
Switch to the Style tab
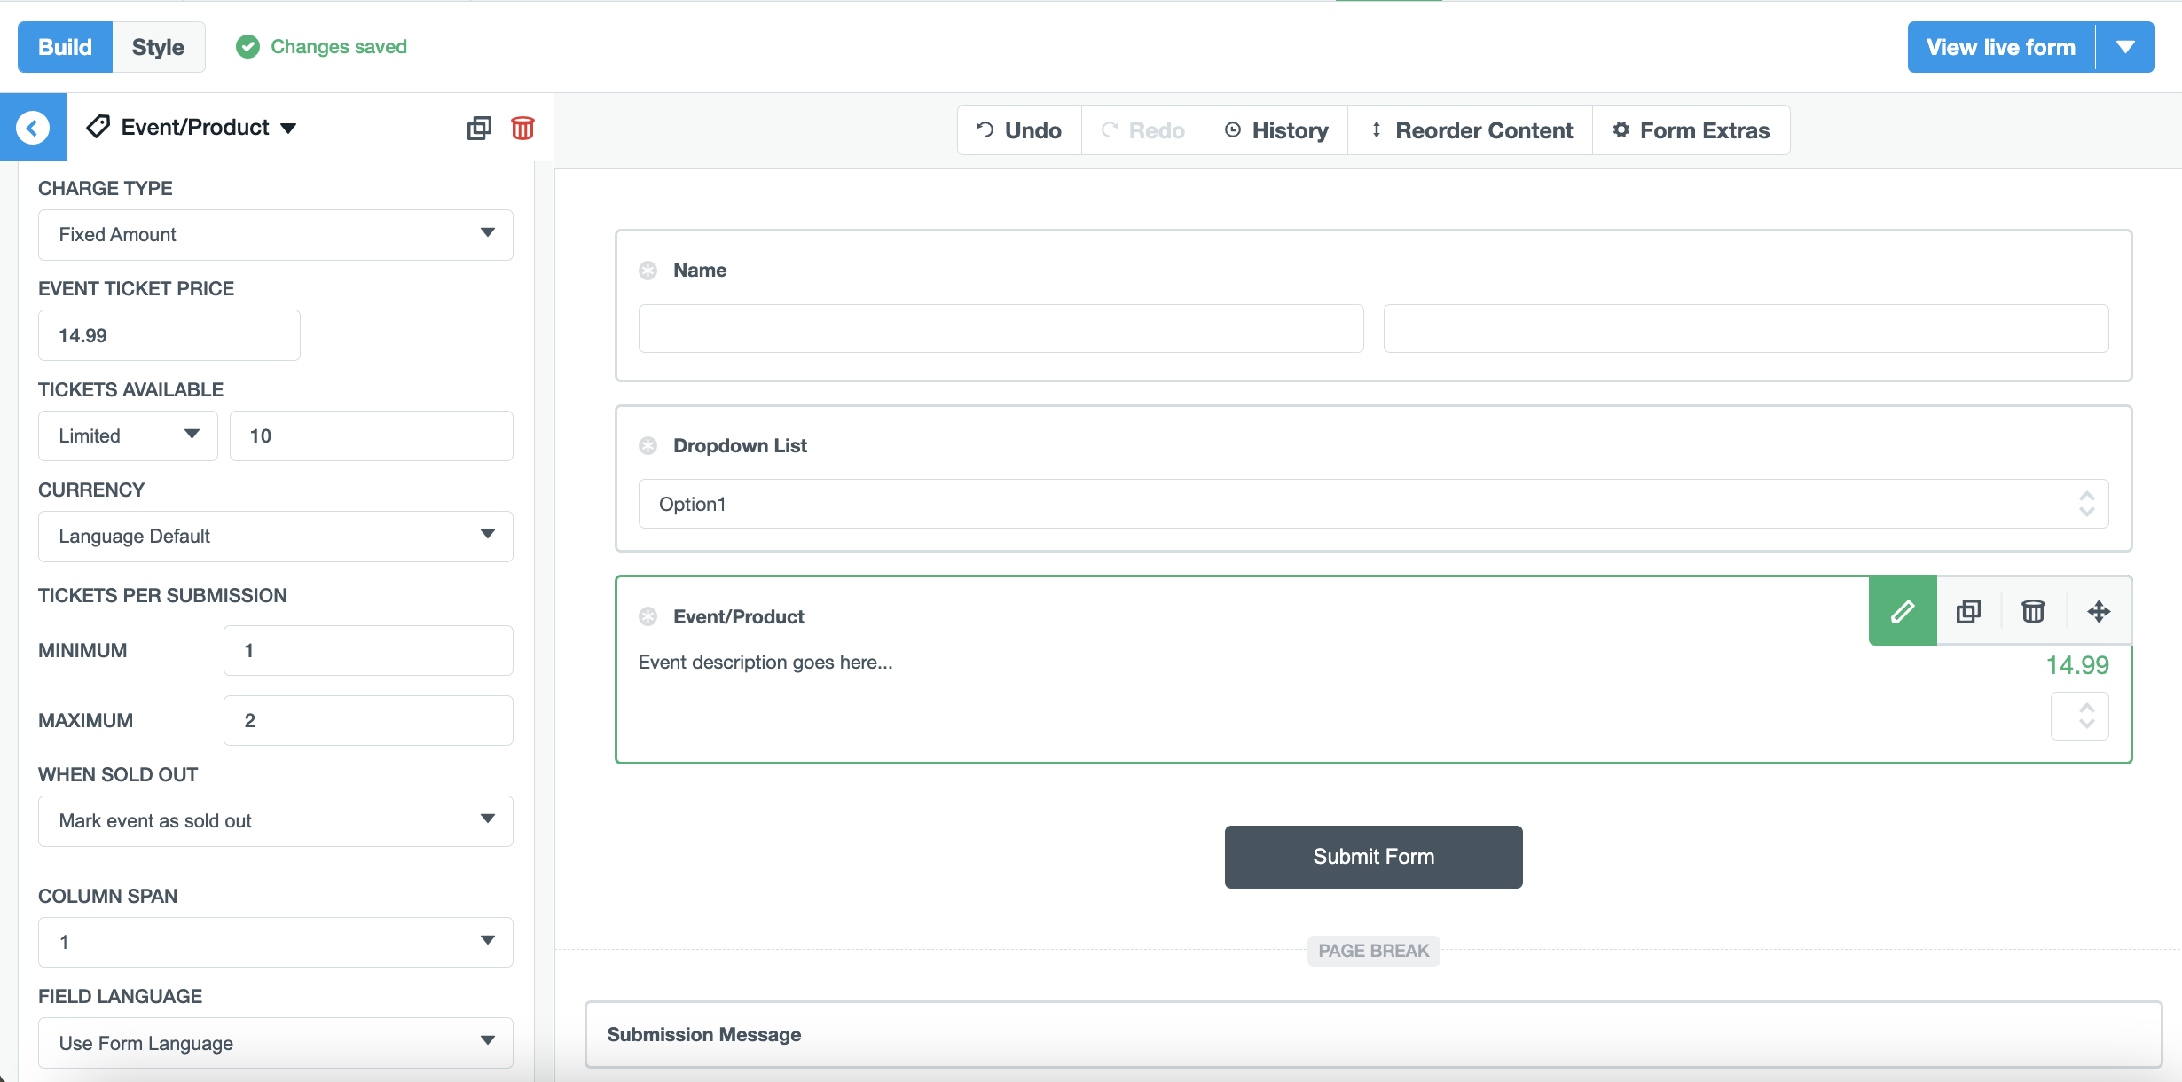pos(158,47)
